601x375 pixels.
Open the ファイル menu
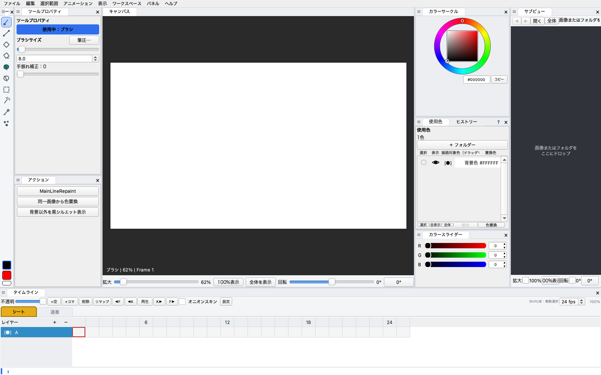[x=12, y=3]
